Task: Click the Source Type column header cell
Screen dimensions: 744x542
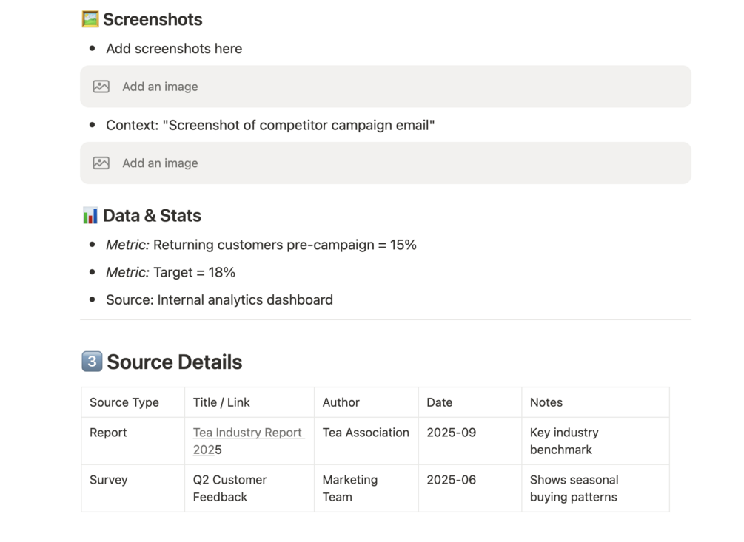Action: (124, 402)
